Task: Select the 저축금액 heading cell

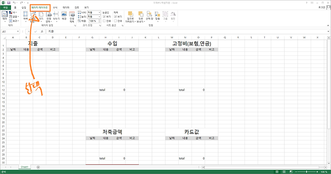Action: [112, 132]
